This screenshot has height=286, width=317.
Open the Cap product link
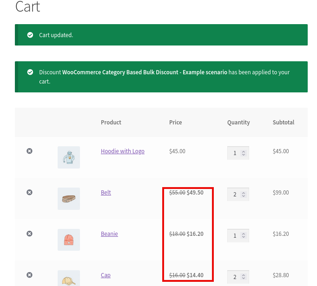click(x=106, y=275)
